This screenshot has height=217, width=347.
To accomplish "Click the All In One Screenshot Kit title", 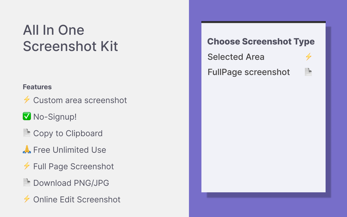I will [70, 38].
